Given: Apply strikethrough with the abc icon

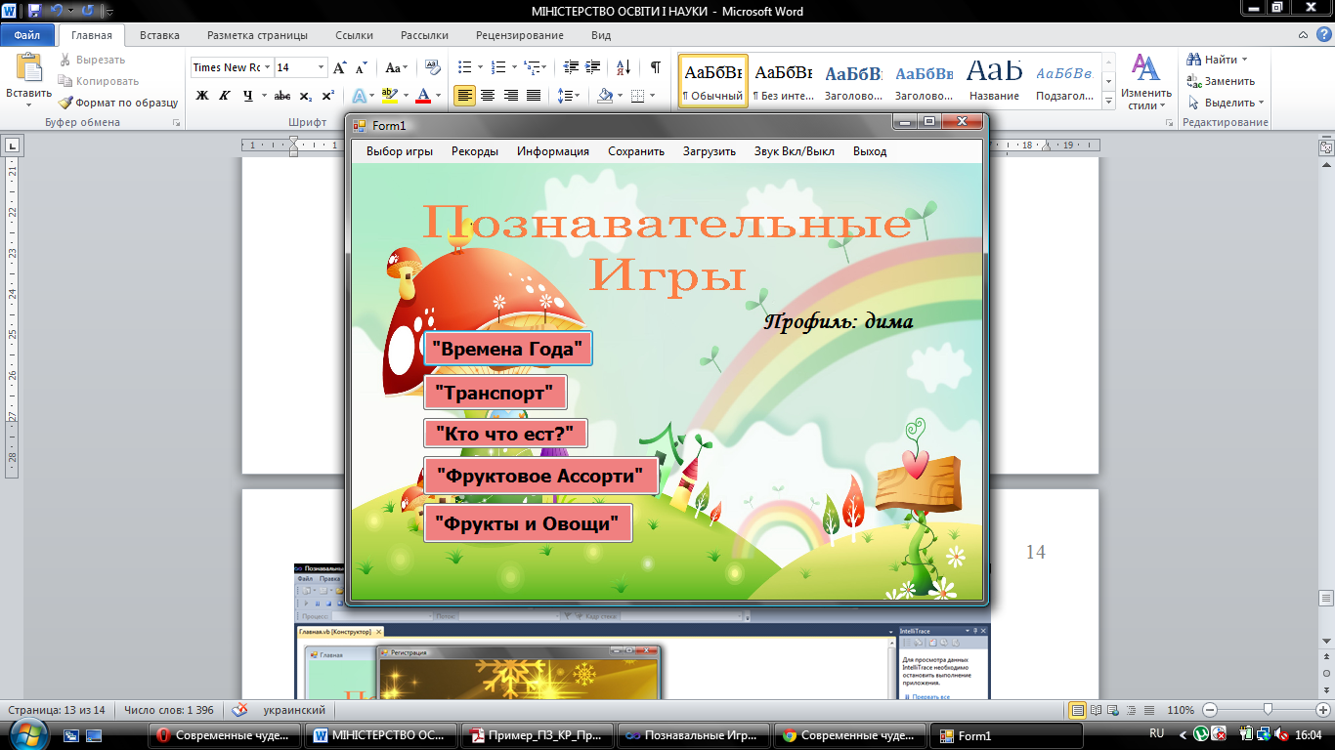Looking at the screenshot, I should [x=282, y=96].
